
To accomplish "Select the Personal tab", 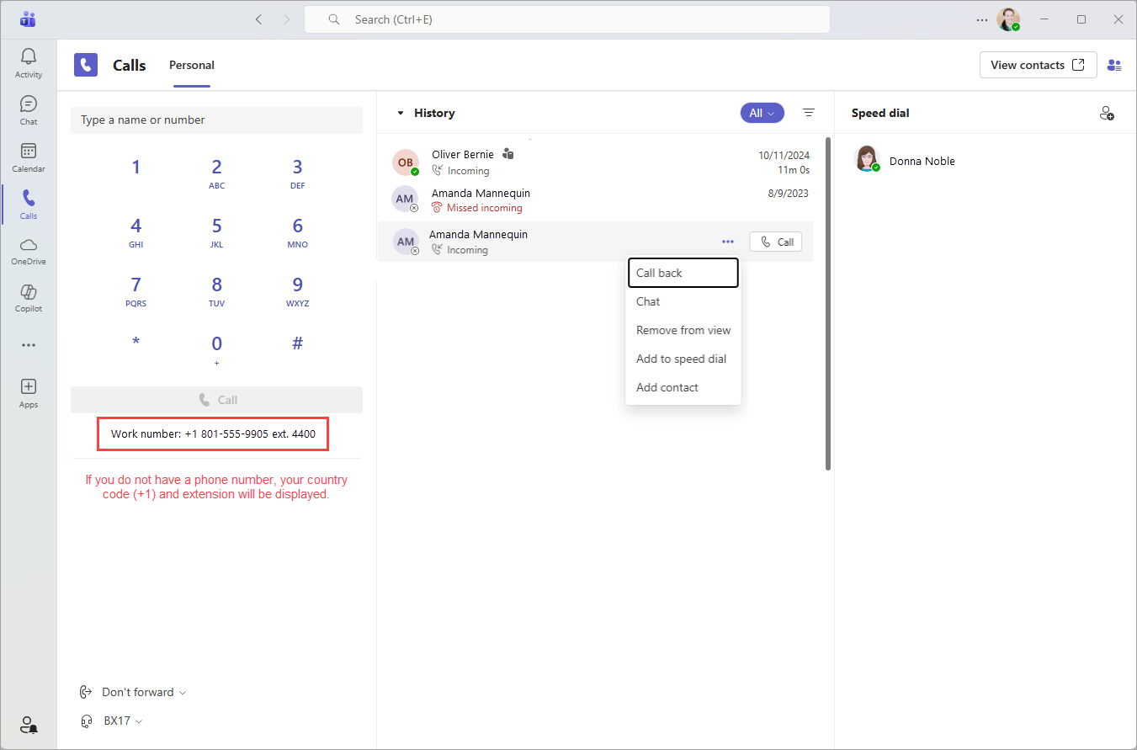I will 191,65.
